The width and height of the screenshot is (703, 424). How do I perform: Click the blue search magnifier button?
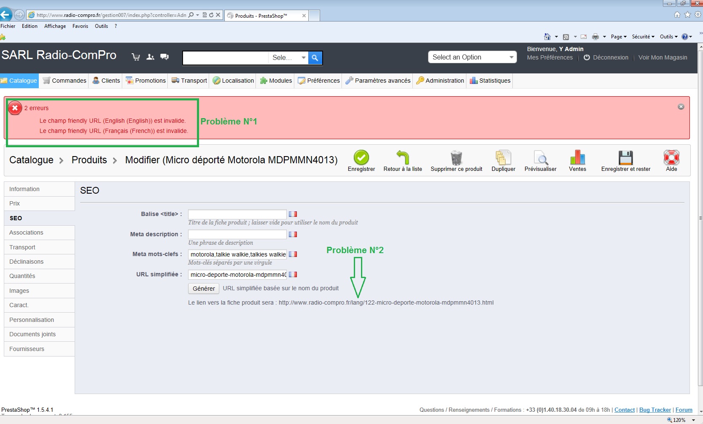click(315, 58)
